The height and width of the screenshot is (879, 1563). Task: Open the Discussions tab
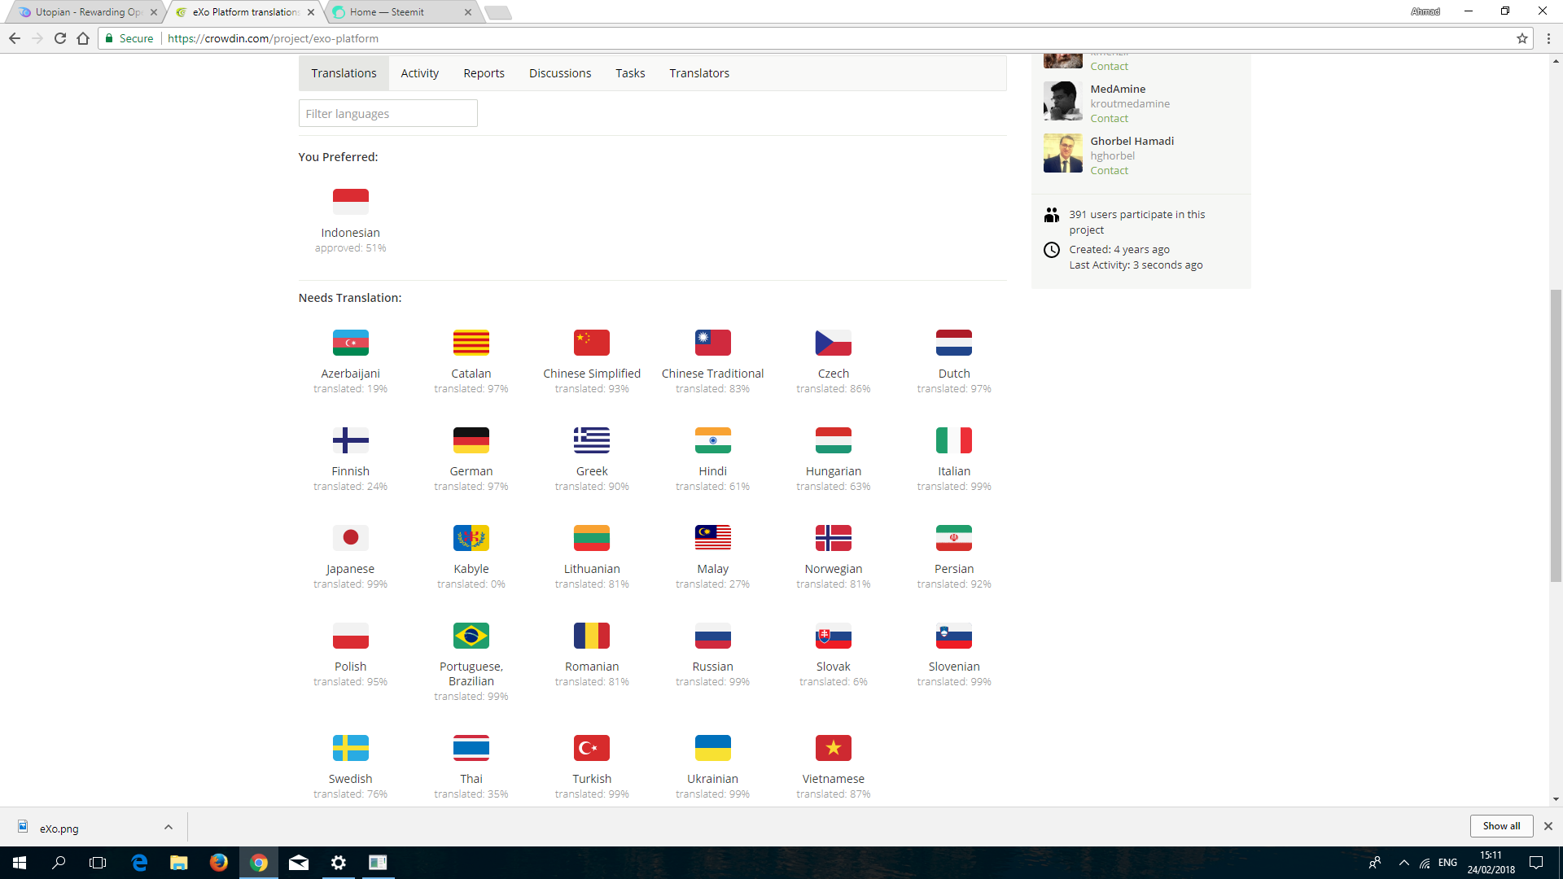pyautogui.click(x=560, y=73)
